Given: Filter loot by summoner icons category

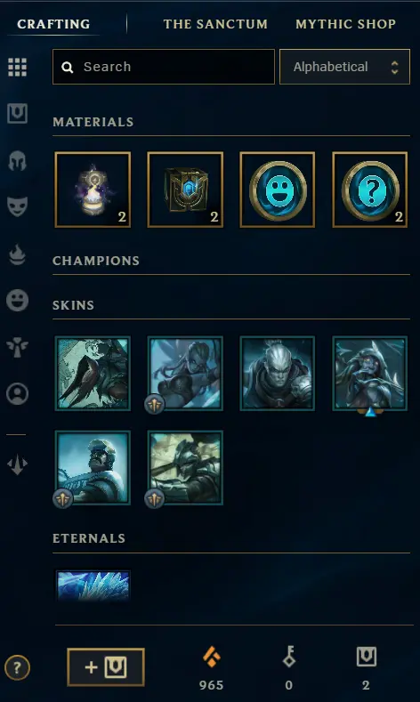Looking at the screenshot, I should pyautogui.click(x=18, y=394).
